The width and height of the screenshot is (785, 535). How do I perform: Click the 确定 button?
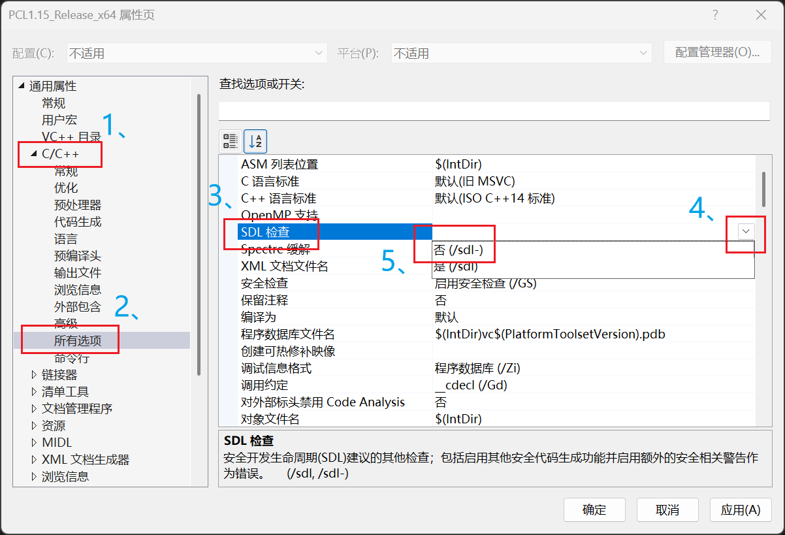594,510
